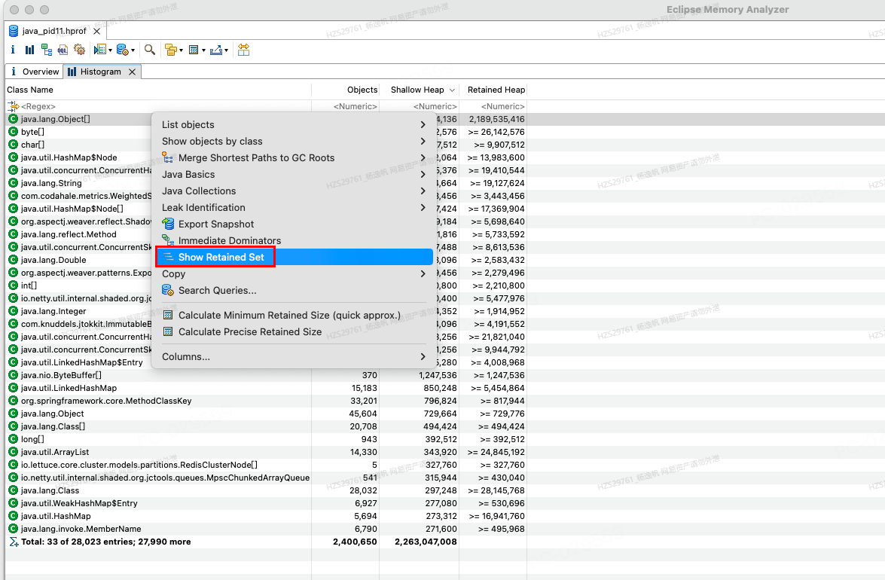Click the Compare to another Heap Dump icon
The height and width of the screenshot is (580, 885).
click(x=243, y=50)
